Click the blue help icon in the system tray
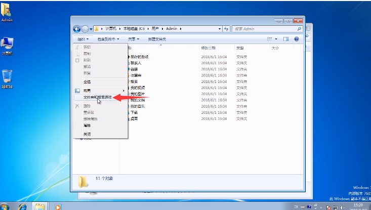371x210 pixels. pos(309,207)
